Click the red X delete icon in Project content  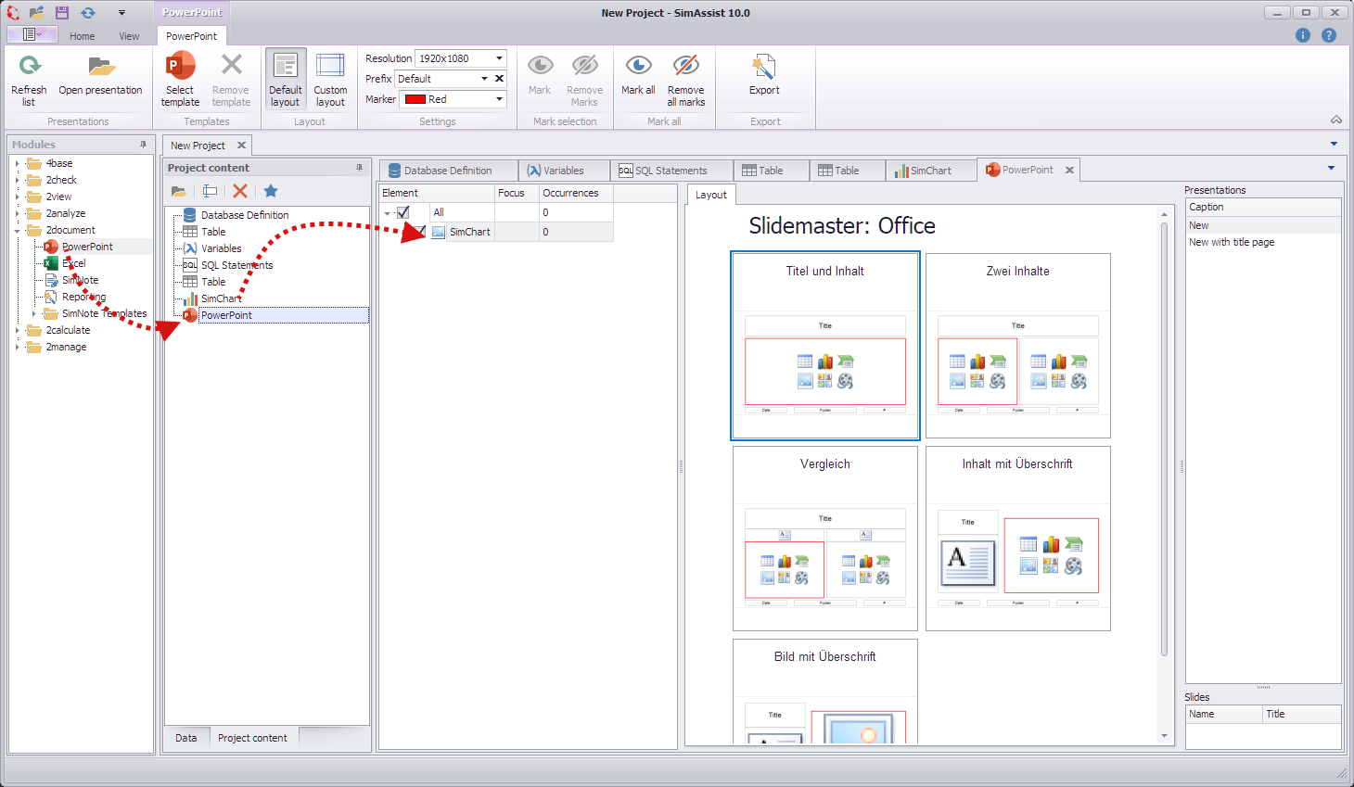237,190
